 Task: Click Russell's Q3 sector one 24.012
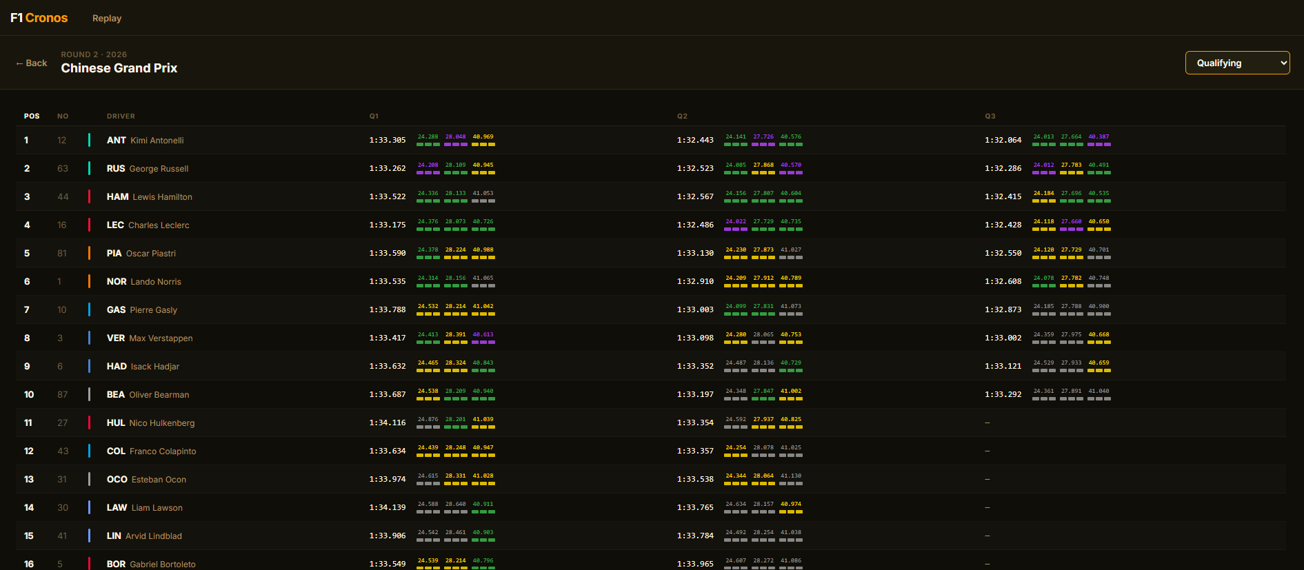[1043, 165]
